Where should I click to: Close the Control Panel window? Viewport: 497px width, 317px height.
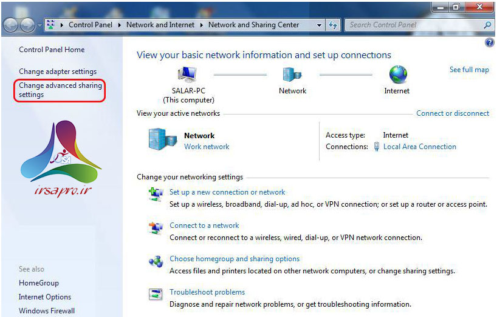(479, 7)
